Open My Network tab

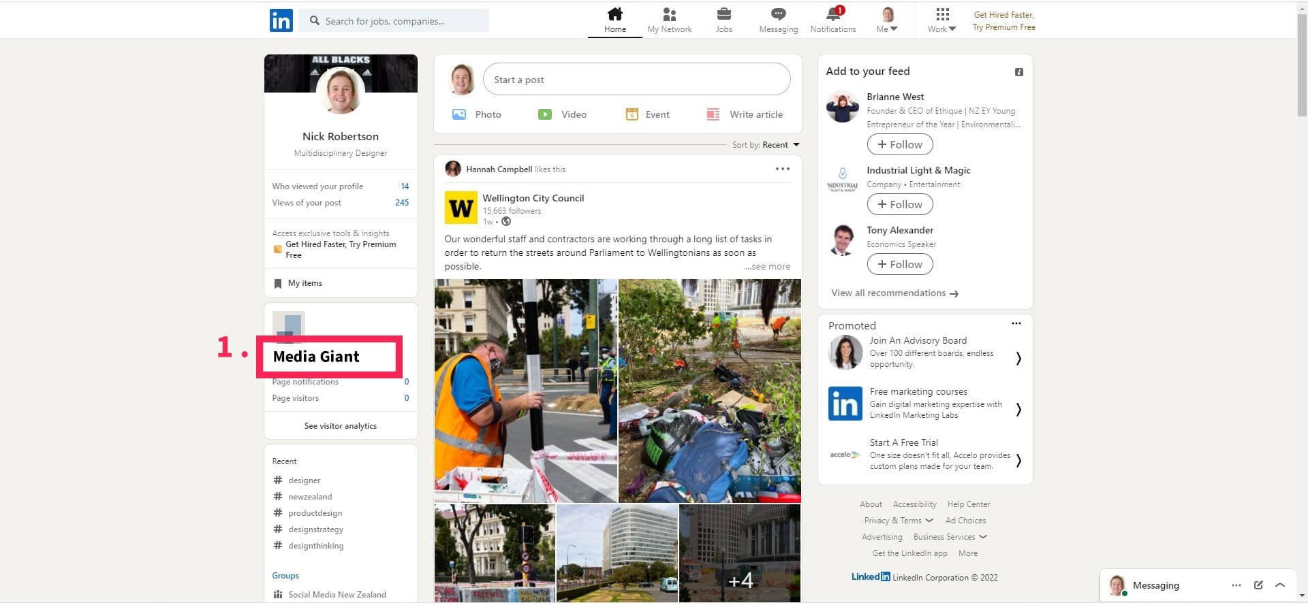click(x=669, y=20)
